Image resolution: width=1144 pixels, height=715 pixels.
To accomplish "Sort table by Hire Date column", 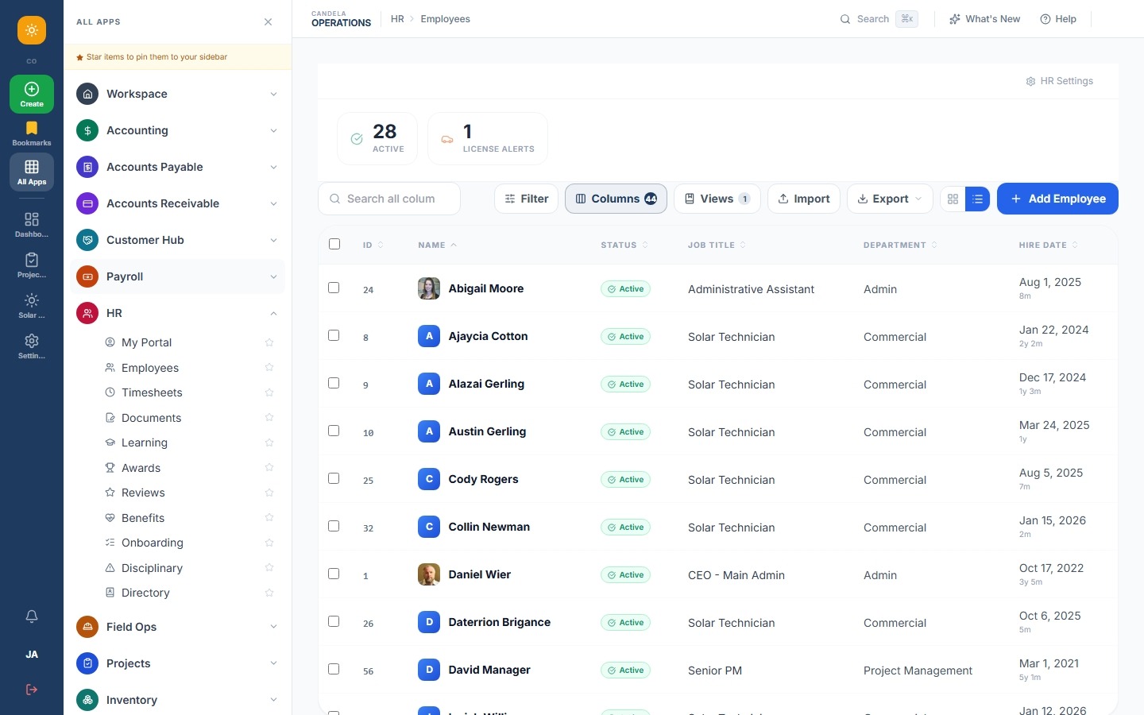I will pyautogui.click(x=1049, y=245).
